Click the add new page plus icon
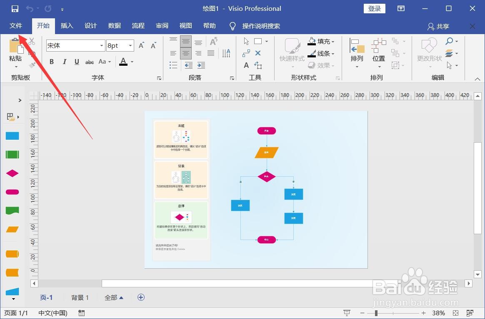 [x=141, y=297]
